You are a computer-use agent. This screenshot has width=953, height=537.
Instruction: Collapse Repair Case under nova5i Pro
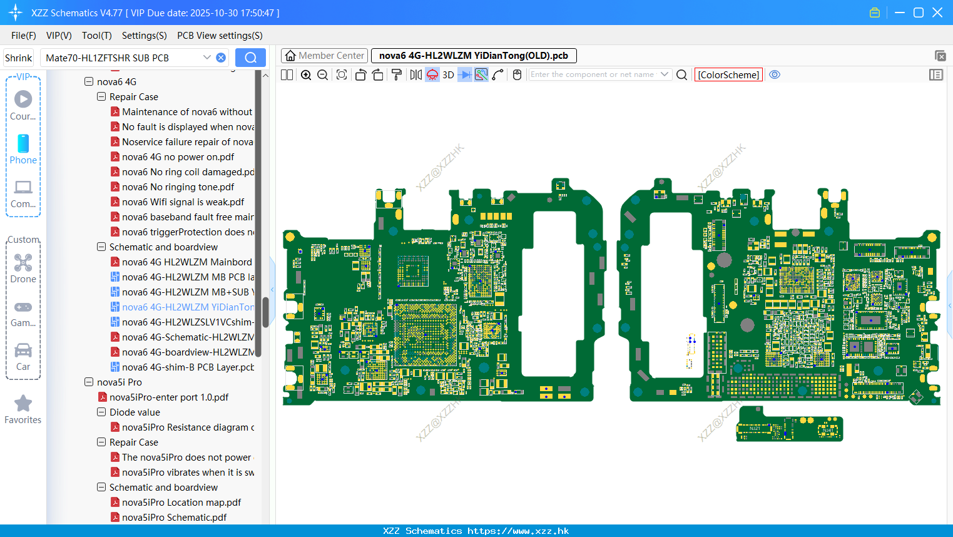click(101, 442)
